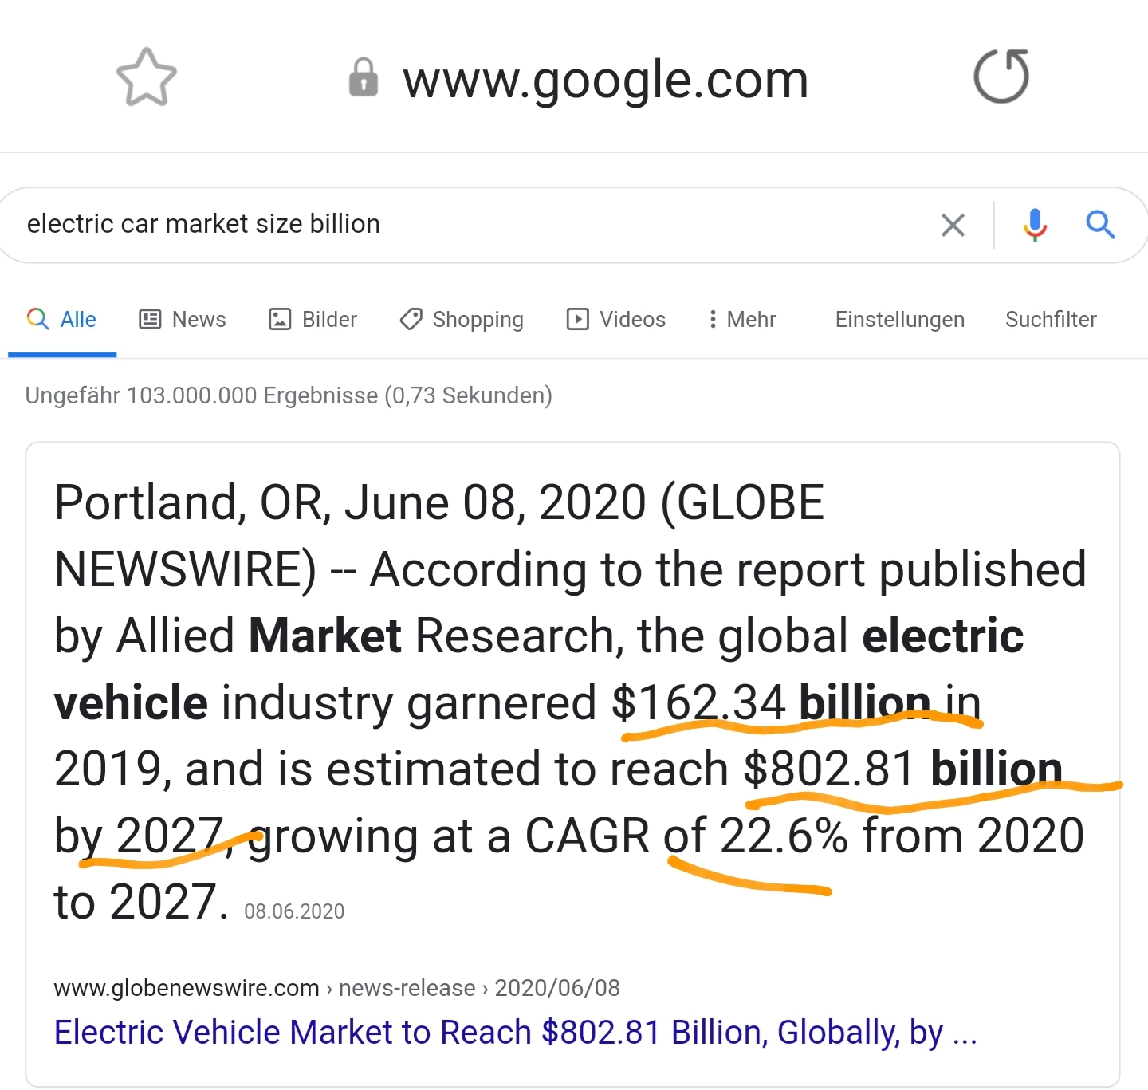
Task: Click the reload page icon
Action: [x=1001, y=77]
